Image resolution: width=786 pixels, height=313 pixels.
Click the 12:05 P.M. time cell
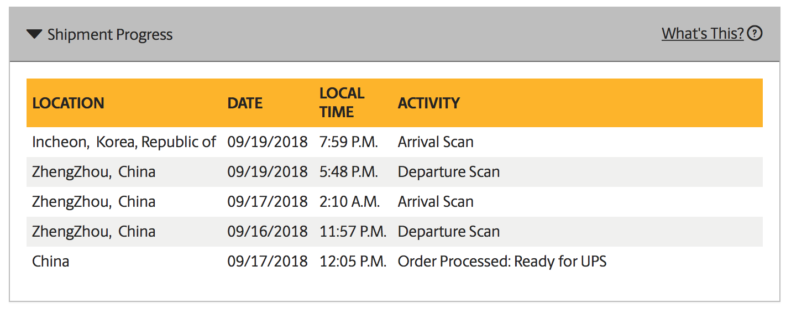[x=353, y=261]
